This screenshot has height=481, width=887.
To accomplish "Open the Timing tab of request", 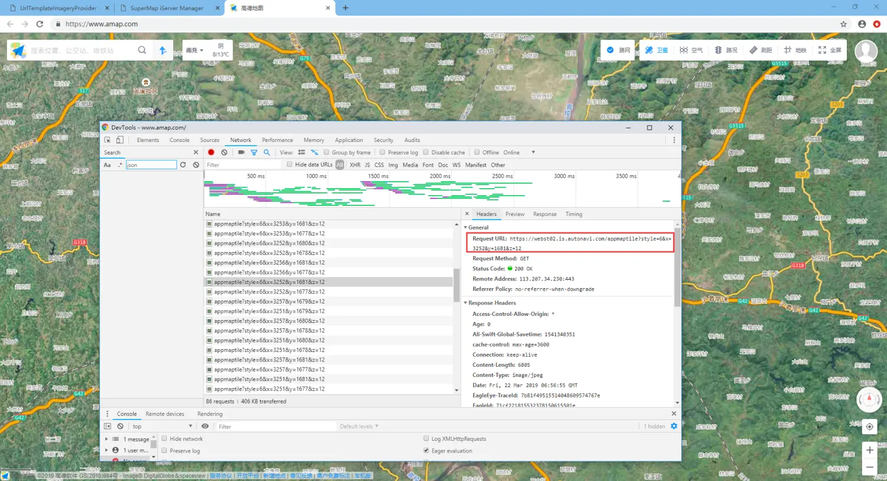I will (x=574, y=214).
